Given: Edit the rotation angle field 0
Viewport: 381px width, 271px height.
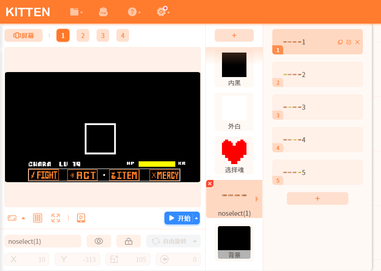Looking at the screenshot, I should 178,259.
